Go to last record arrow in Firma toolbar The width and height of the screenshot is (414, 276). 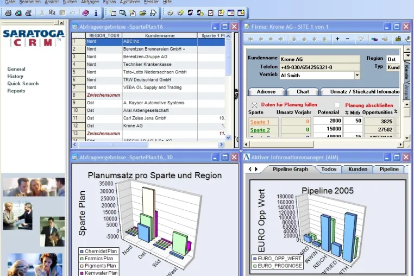(x=281, y=39)
